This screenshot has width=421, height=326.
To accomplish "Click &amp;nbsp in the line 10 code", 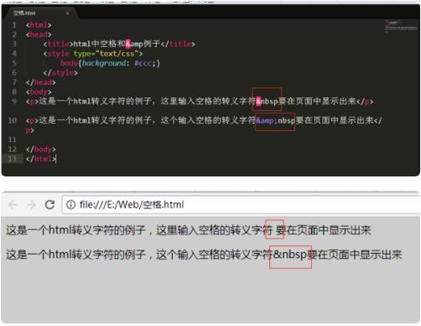I will coord(275,121).
